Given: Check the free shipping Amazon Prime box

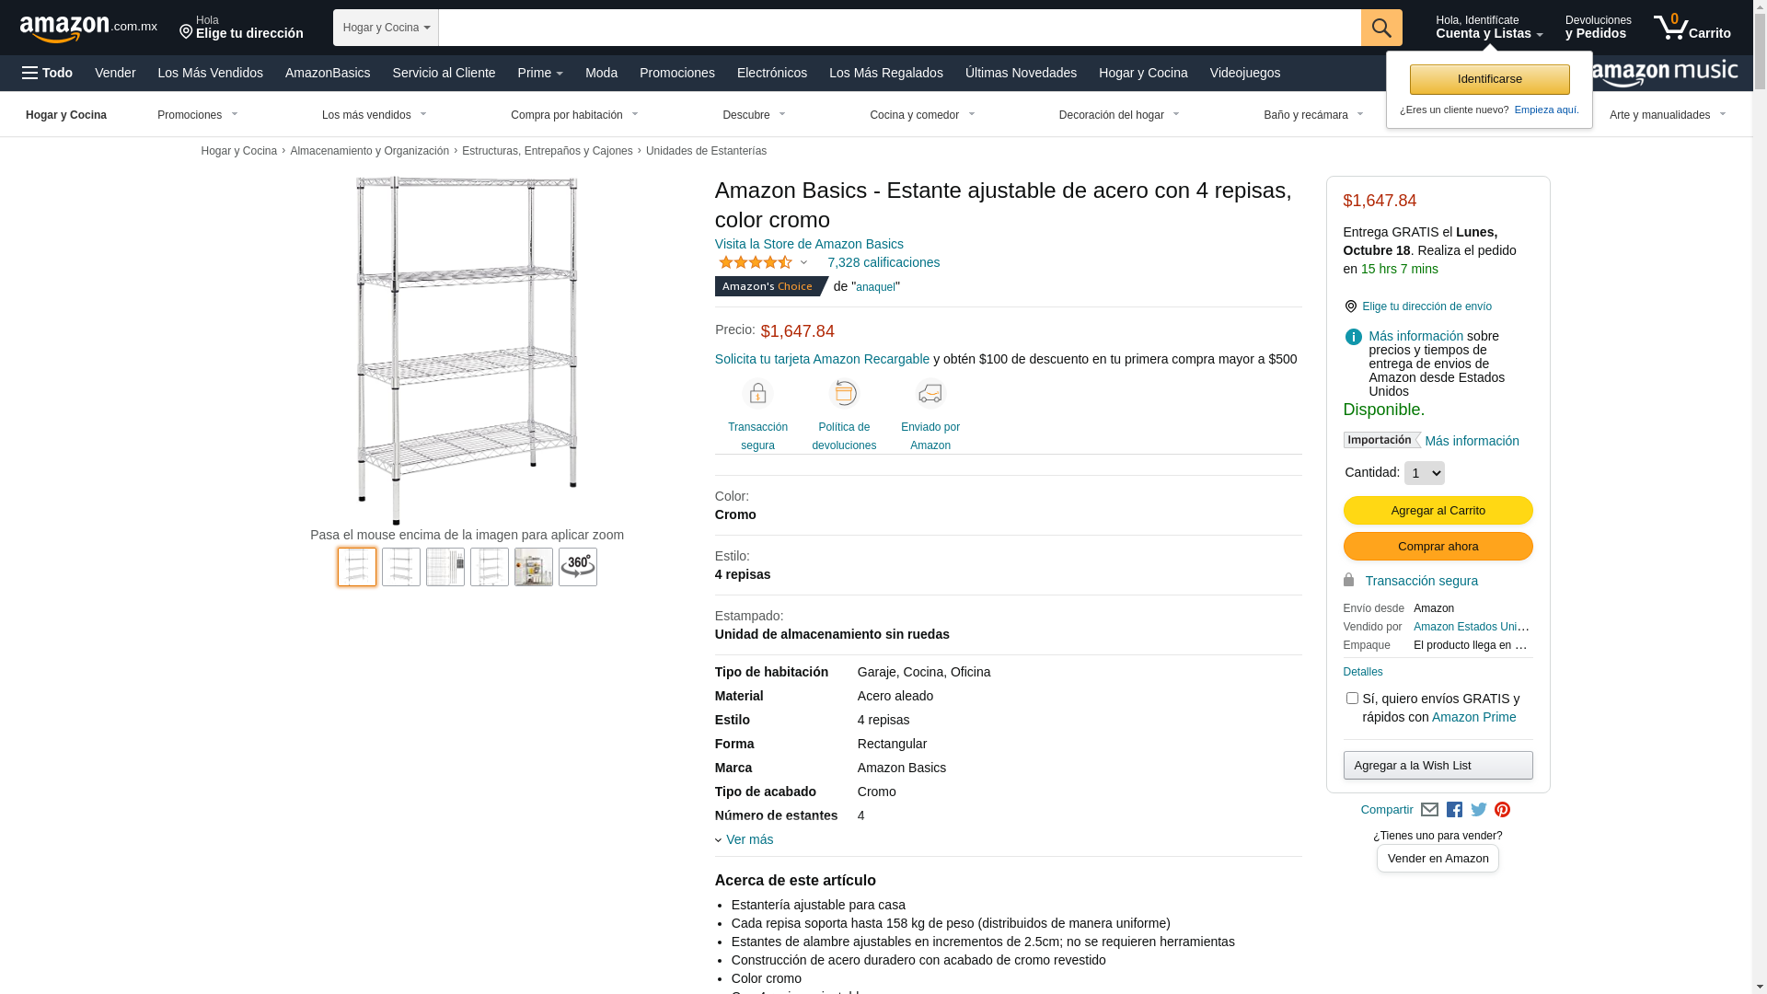Looking at the screenshot, I should click(x=1352, y=699).
